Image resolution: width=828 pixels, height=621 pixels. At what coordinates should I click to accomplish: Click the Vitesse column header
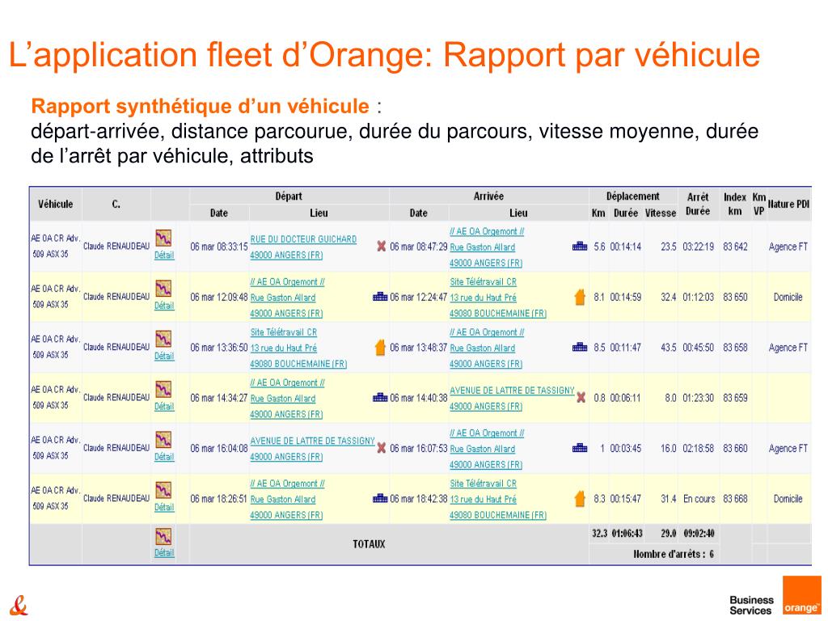(661, 213)
